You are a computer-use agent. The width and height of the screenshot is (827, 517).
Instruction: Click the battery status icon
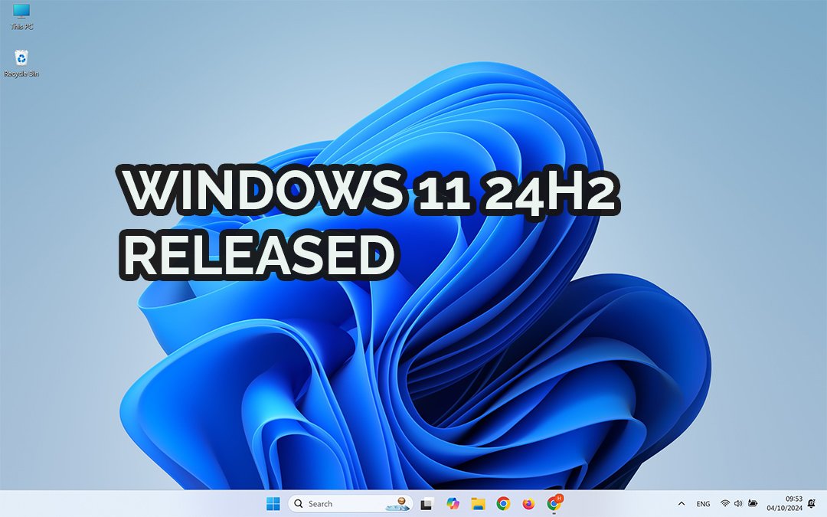coord(753,504)
